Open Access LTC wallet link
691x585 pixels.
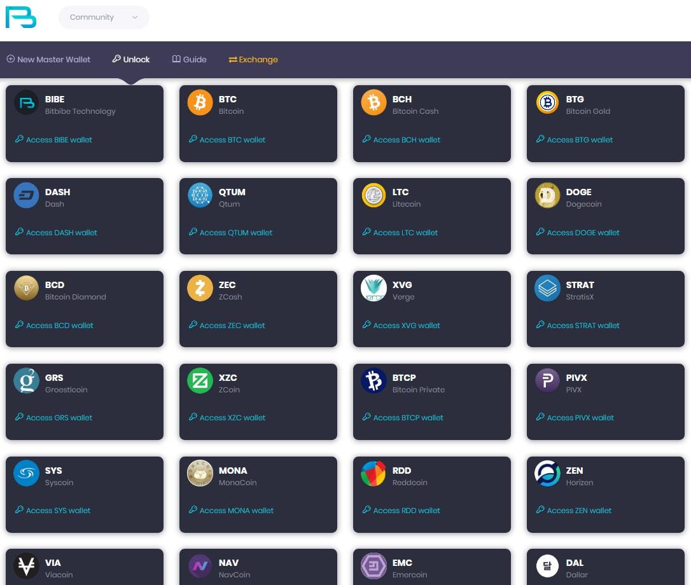click(400, 232)
